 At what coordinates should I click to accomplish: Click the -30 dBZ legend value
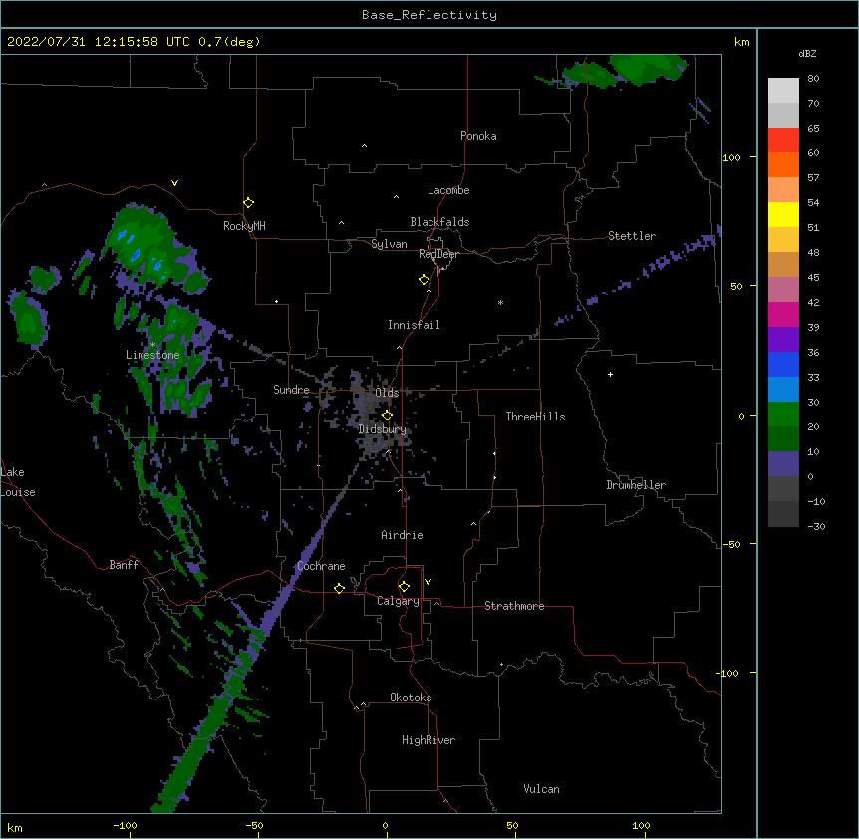(x=816, y=527)
